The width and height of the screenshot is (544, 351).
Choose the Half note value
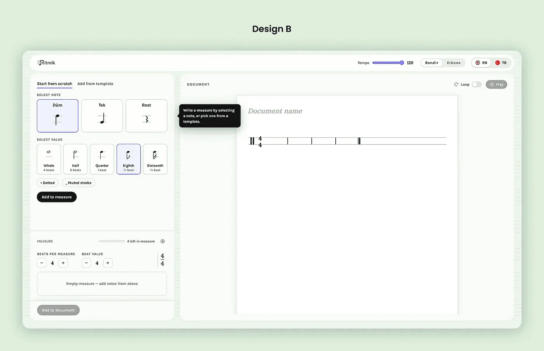(75, 159)
